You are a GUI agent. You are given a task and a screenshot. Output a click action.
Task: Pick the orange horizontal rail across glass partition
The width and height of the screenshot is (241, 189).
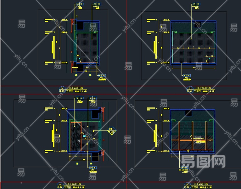[x=192, y=140]
